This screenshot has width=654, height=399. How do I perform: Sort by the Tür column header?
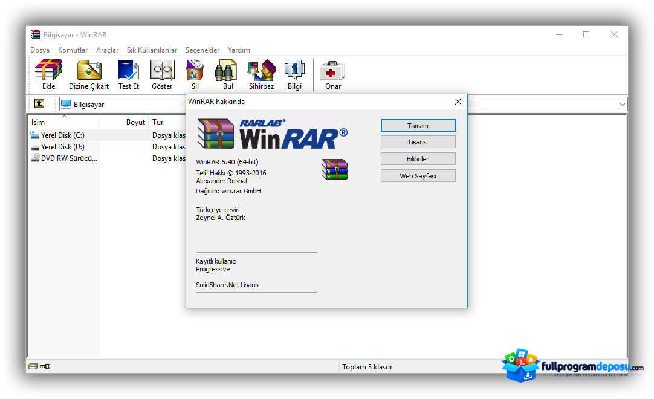coord(167,122)
